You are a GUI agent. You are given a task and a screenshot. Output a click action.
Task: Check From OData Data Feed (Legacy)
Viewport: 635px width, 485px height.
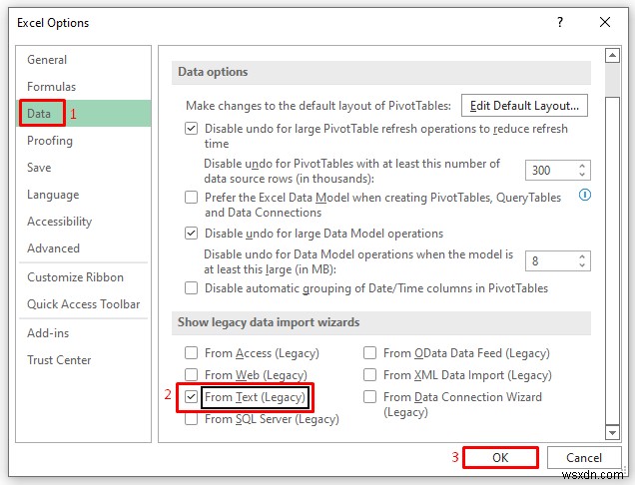tap(369, 353)
